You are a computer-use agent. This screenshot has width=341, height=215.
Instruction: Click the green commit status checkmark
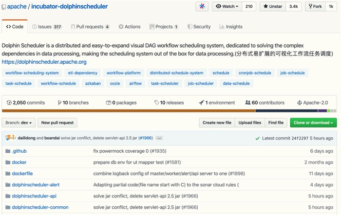point(258,138)
